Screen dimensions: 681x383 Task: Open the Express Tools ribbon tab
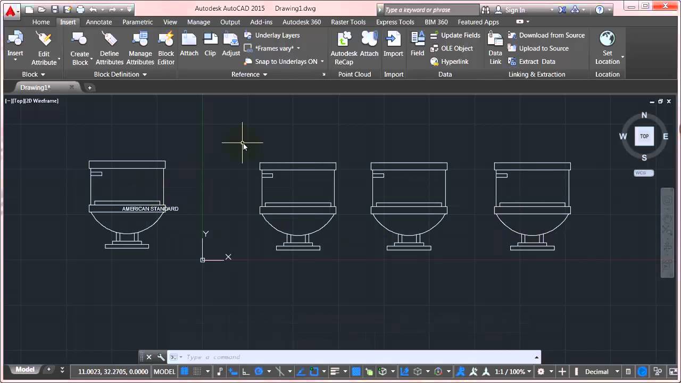click(395, 22)
